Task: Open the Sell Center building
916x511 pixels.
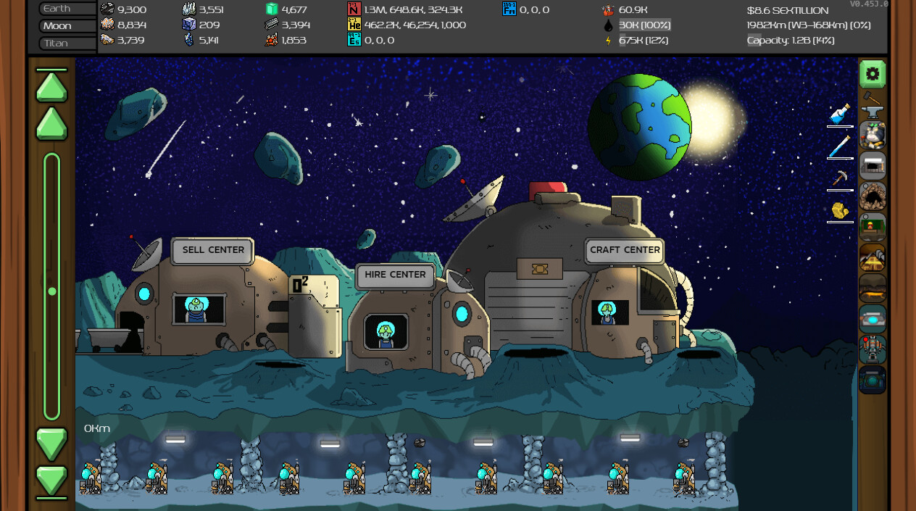Action: point(212,251)
